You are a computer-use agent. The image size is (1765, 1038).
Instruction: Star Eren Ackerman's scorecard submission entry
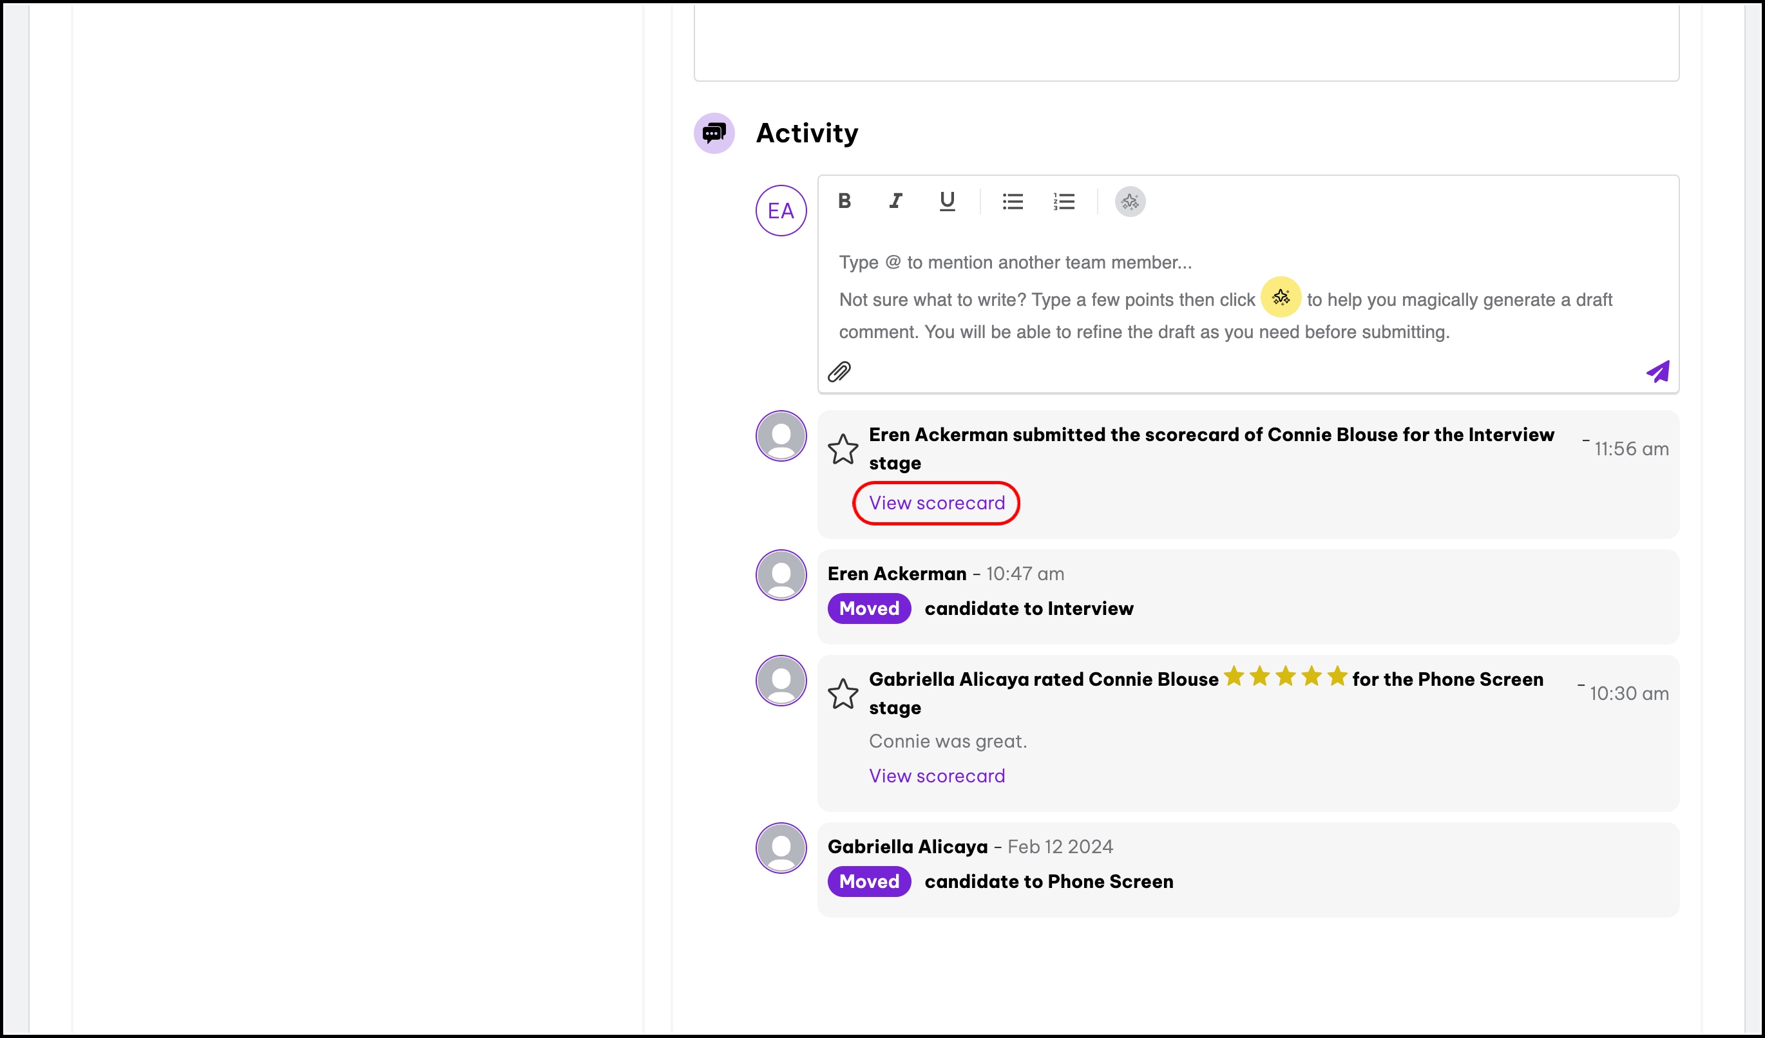[x=843, y=449]
